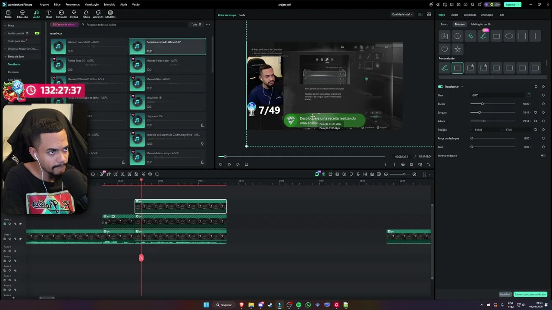Toggle visibility of Vídeo 1 track
The width and height of the screenshot is (552, 310).
pos(20,239)
